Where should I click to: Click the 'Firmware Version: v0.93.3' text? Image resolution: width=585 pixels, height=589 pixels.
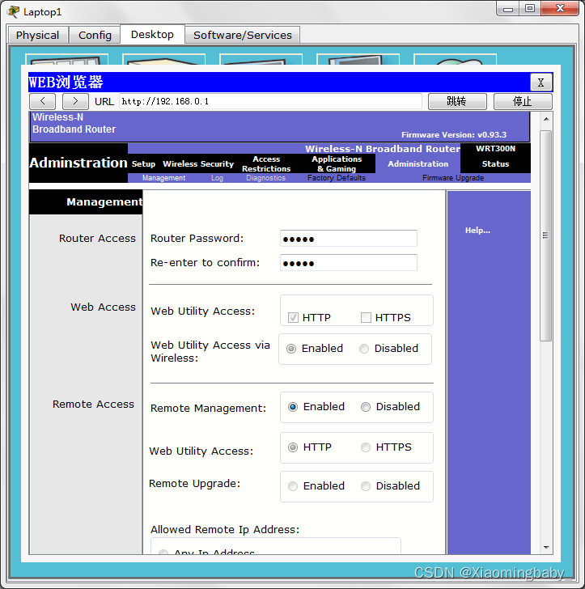[x=453, y=135]
